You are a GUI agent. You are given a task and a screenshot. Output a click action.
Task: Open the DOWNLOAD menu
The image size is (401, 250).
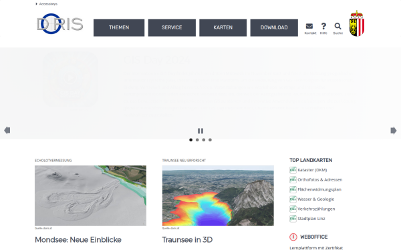(x=274, y=27)
